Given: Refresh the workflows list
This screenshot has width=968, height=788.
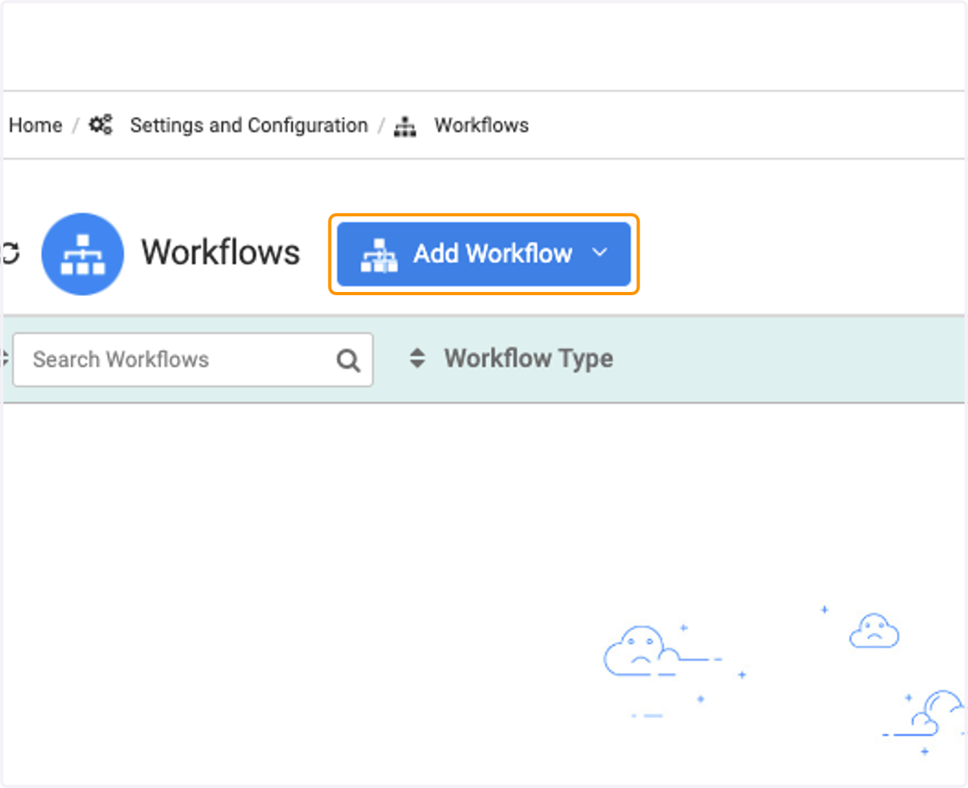Looking at the screenshot, I should 10,254.
